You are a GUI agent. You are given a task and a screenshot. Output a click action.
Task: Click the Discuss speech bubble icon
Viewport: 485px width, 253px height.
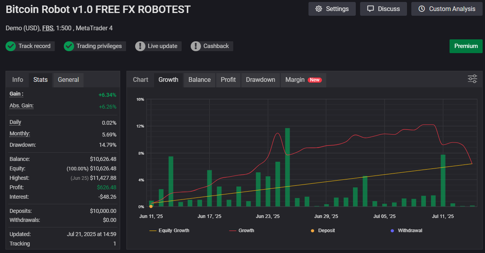pos(370,9)
